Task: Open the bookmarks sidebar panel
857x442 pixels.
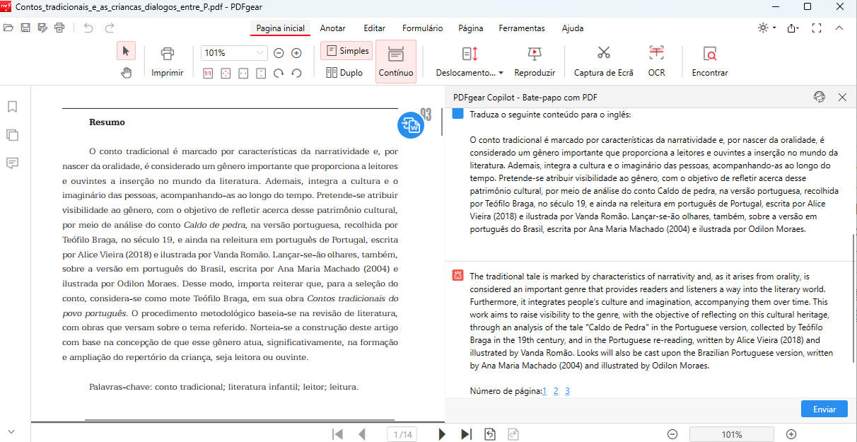Action: click(x=11, y=106)
